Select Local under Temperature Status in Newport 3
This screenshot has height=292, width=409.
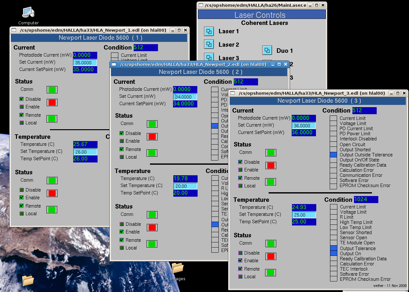[x=240, y=277]
